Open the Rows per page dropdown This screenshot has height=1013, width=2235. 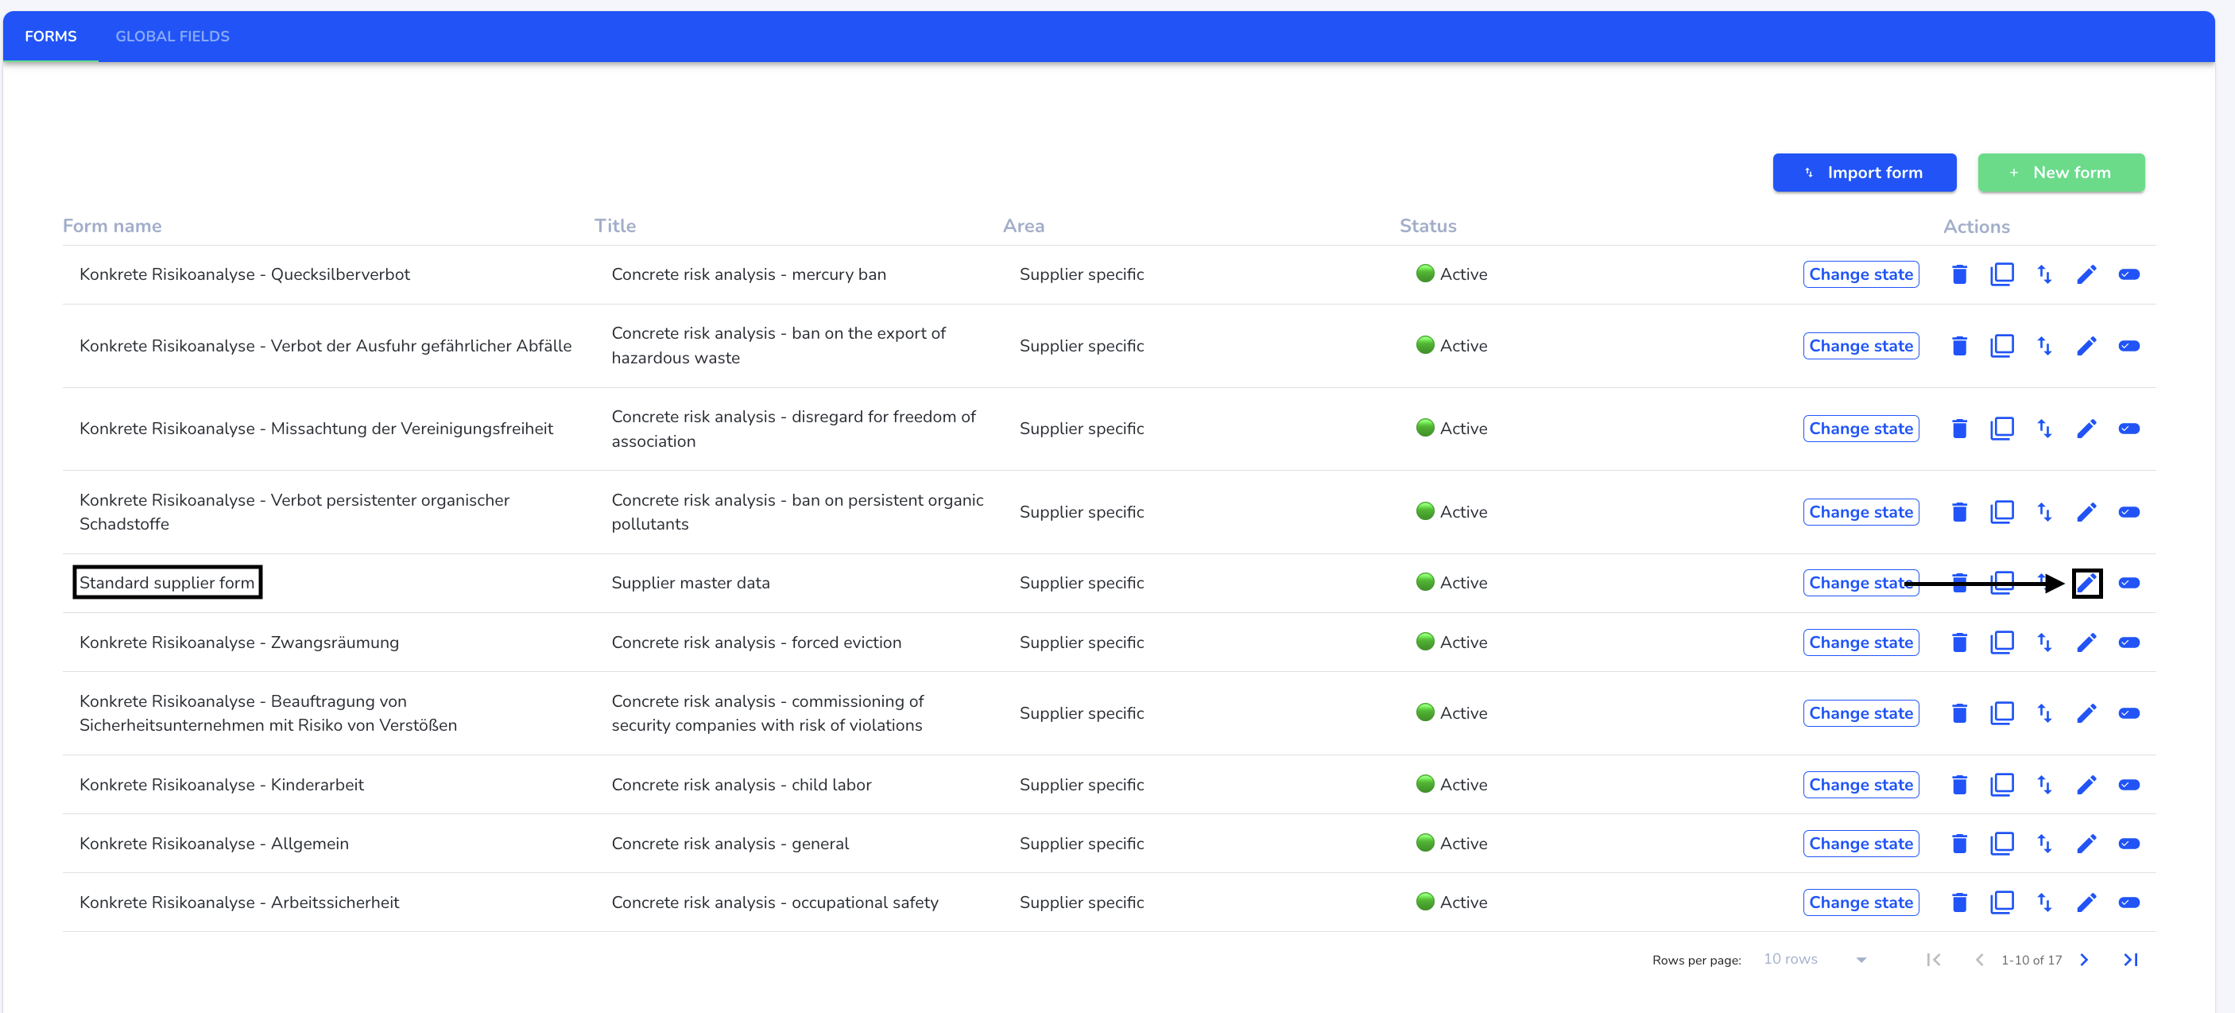(1811, 959)
